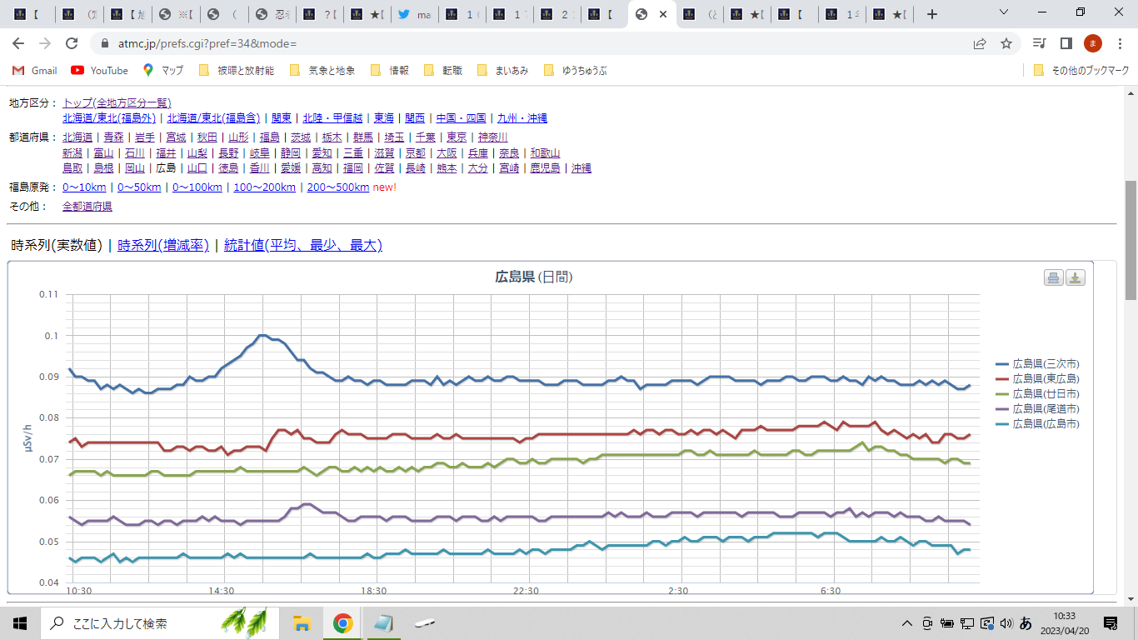
Task: Open the 転職 bookmark folder
Action: 442,71
